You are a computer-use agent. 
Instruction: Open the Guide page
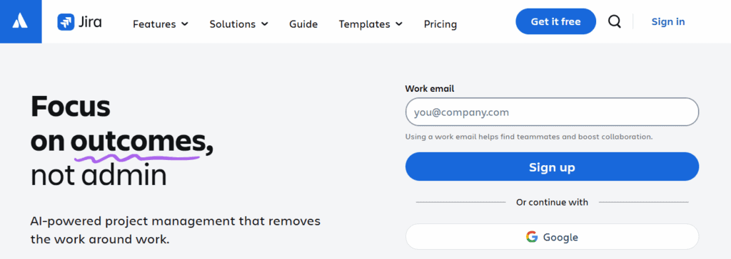[303, 24]
